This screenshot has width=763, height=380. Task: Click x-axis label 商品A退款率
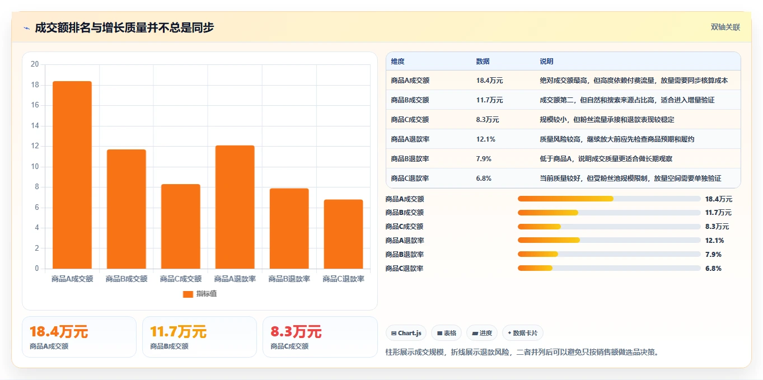[235, 279]
